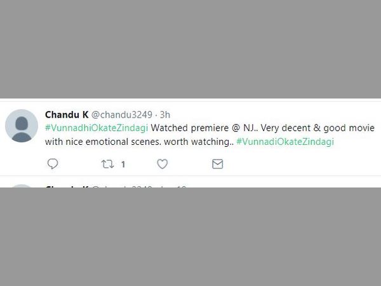The height and width of the screenshot is (286, 381).
Task: Retweet Chandu K's movie review tweet
Action: click(x=107, y=164)
